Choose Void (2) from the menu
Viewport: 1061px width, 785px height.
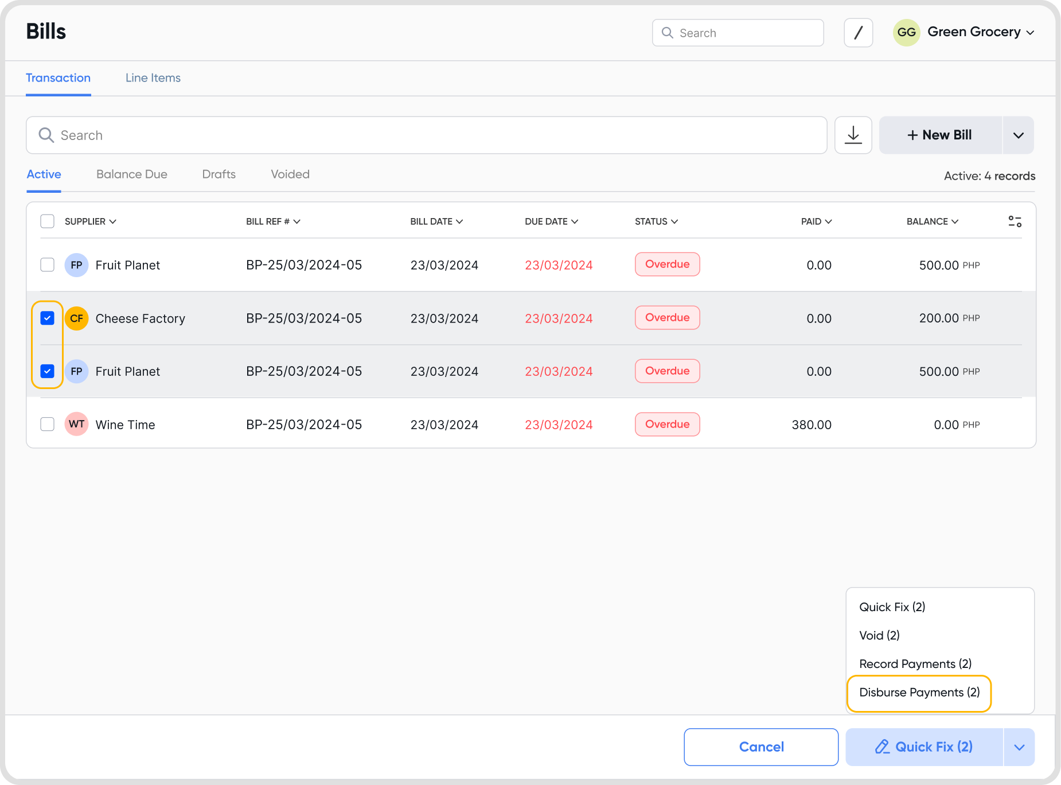point(879,635)
